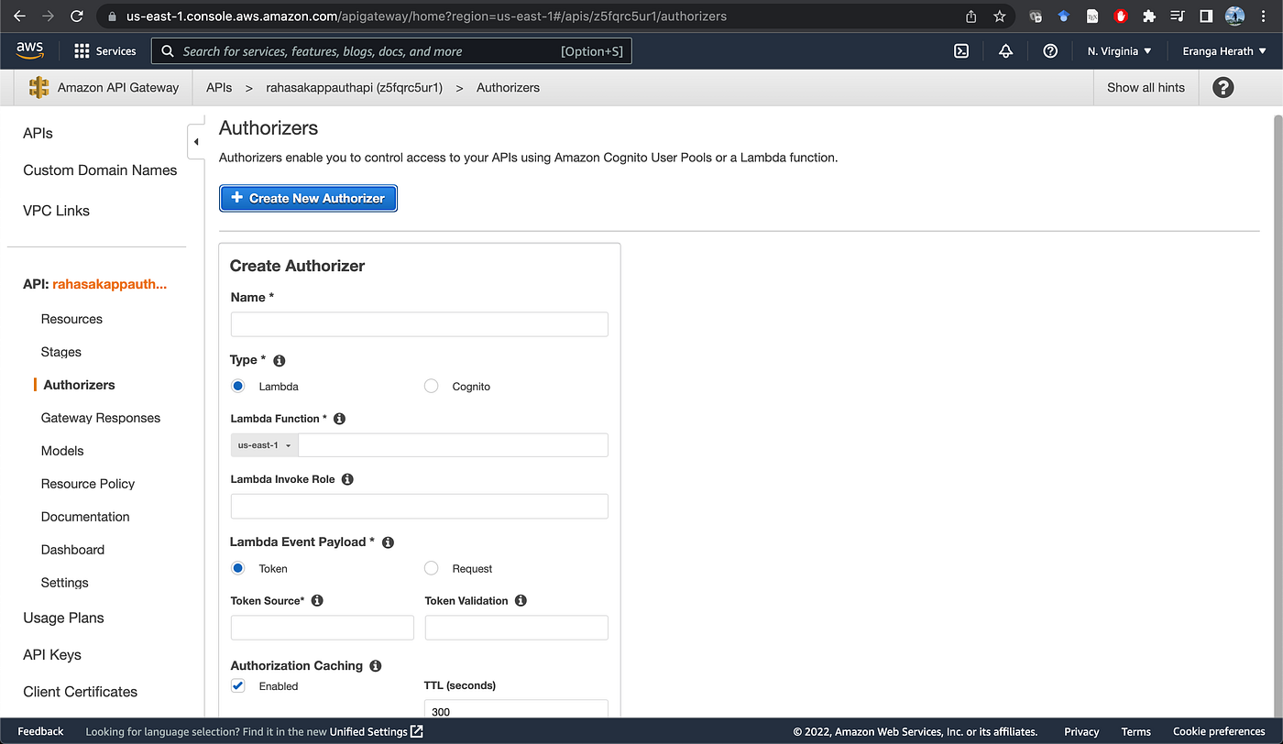
Task: Open the Extensions puzzle icon
Action: tap(1149, 16)
